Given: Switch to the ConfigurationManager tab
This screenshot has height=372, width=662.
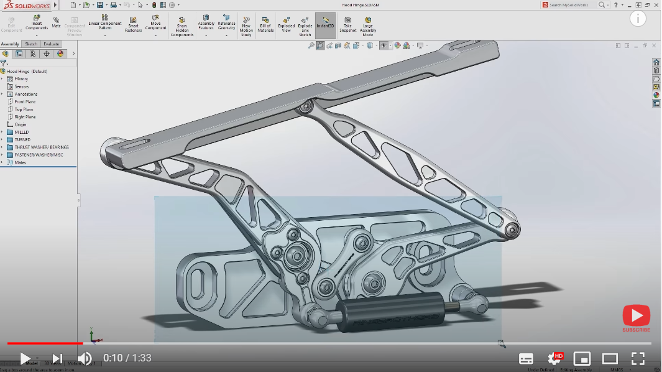Looking at the screenshot, I should [x=32, y=53].
